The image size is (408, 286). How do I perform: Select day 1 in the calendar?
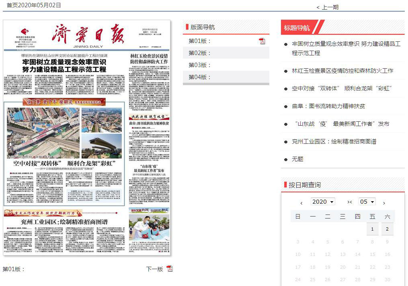[372, 229]
